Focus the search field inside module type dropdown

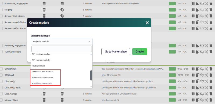pos(62,49)
